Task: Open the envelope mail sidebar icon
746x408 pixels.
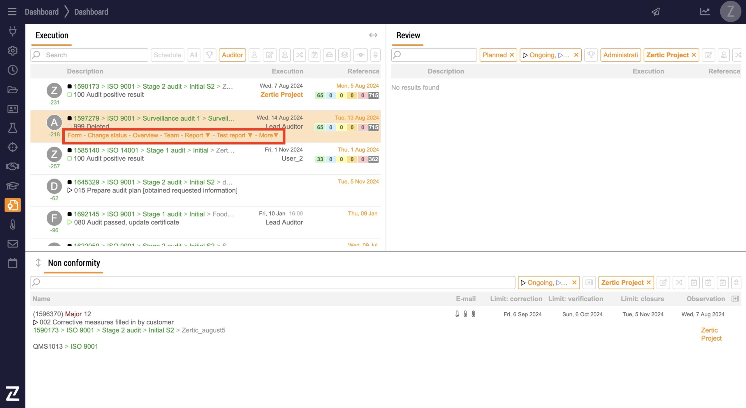Action: 13,244
